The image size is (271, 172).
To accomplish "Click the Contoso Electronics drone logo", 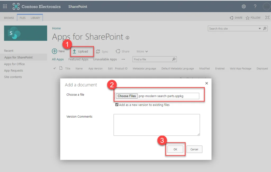I will [16, 6].
